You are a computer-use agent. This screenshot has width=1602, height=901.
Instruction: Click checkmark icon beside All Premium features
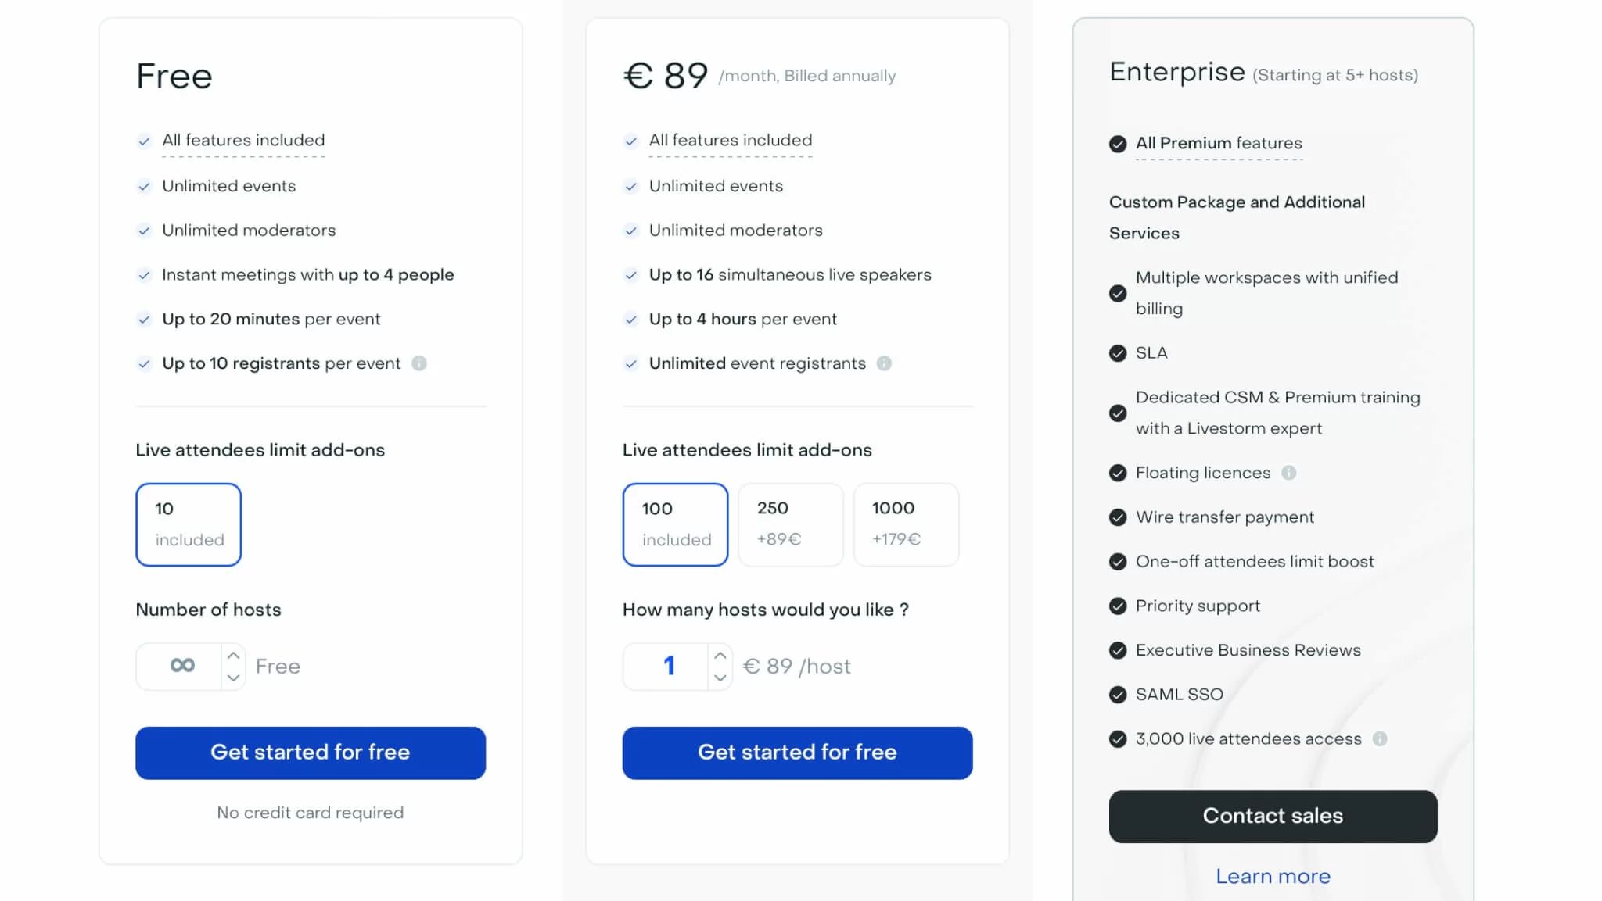coord(1118,144)
